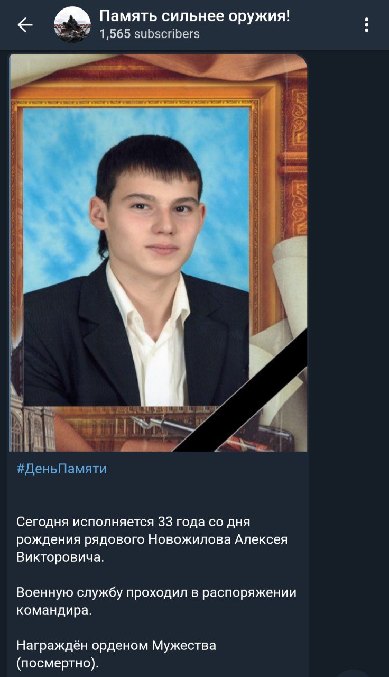389x677 pixels.
Task: Tap the Военную службу проходил paragraph
Action: coord(156,601)
